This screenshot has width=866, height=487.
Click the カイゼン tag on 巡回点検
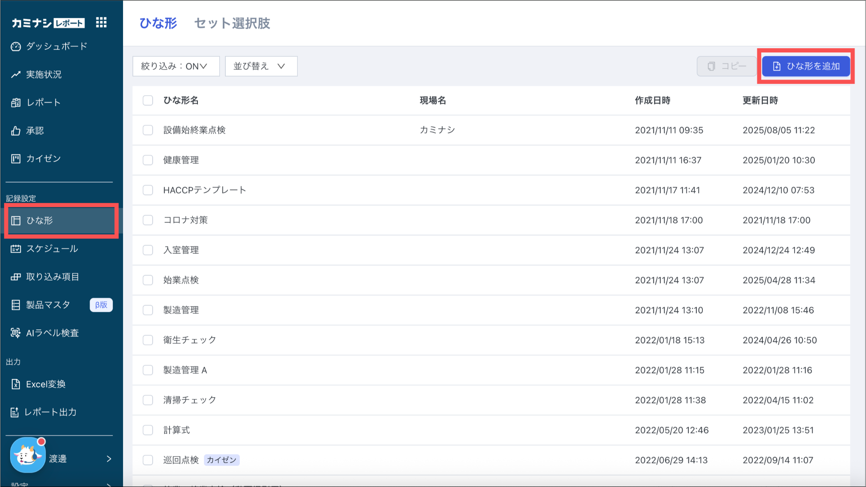[222, 460]
